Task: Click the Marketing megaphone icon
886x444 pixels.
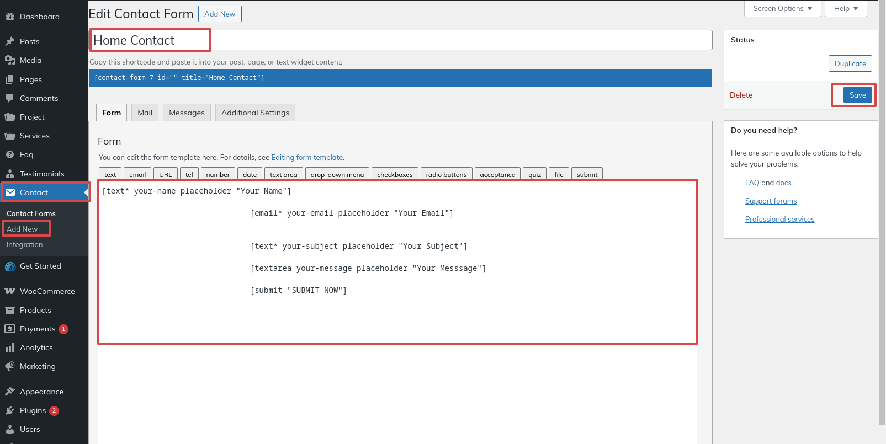Action: click(10, 366)
